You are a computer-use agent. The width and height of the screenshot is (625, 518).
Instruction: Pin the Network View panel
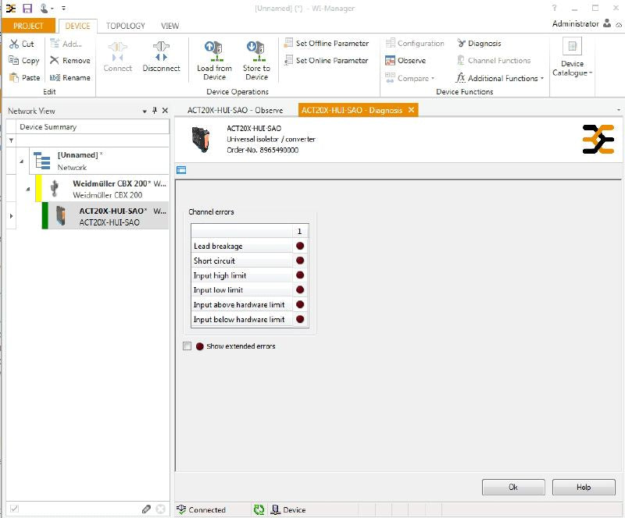click(x=154, y=111)
